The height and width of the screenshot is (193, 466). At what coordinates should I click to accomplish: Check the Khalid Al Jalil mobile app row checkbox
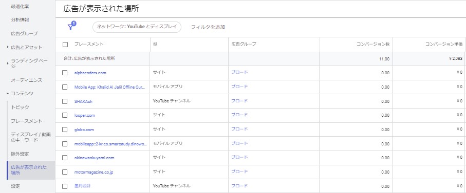coord(65,87)
